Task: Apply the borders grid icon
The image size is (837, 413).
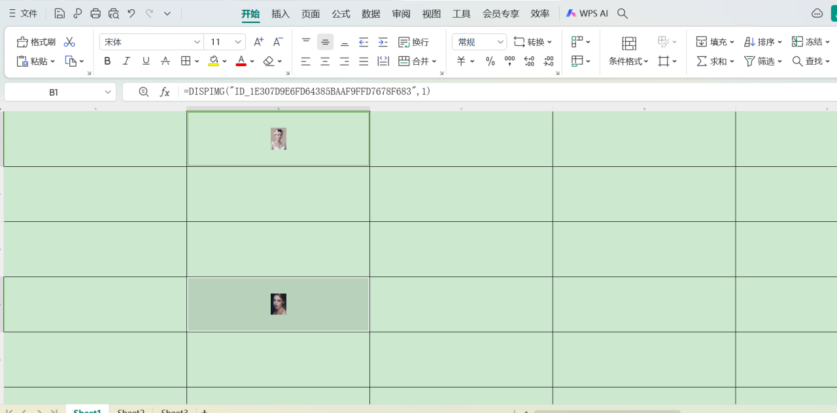Action: [x=186, y=61]
